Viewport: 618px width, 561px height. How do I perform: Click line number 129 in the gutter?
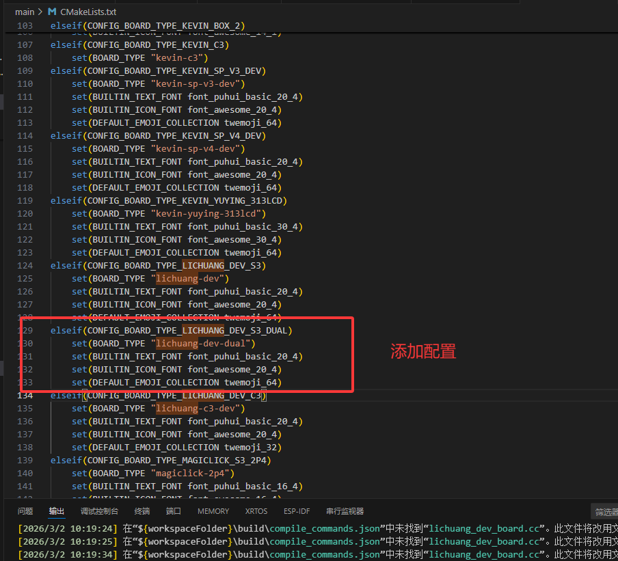[x=25, y=331]
